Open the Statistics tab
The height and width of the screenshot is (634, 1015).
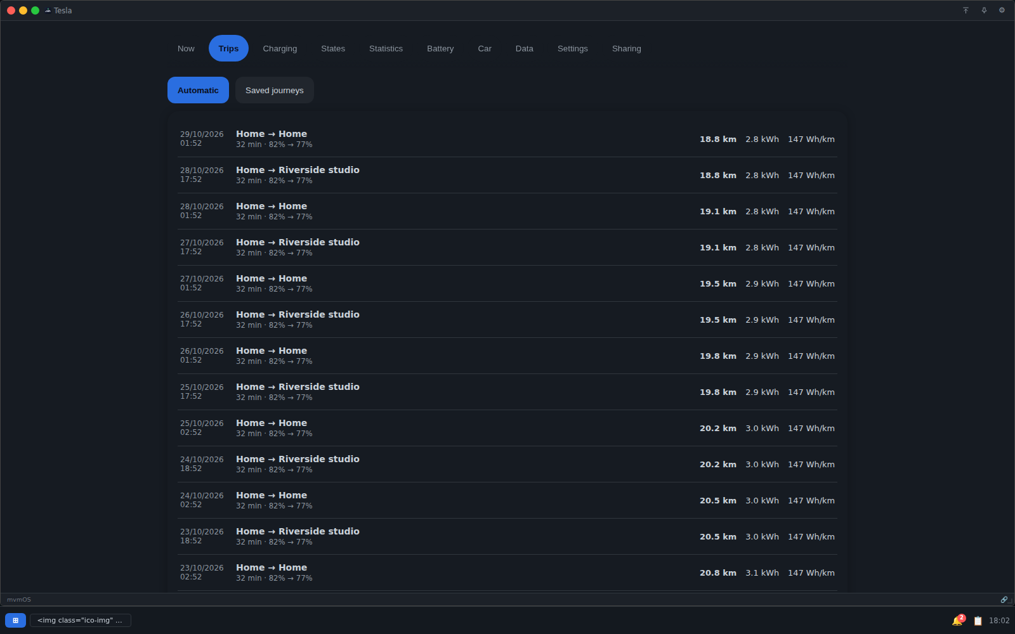tap(386, 48)
